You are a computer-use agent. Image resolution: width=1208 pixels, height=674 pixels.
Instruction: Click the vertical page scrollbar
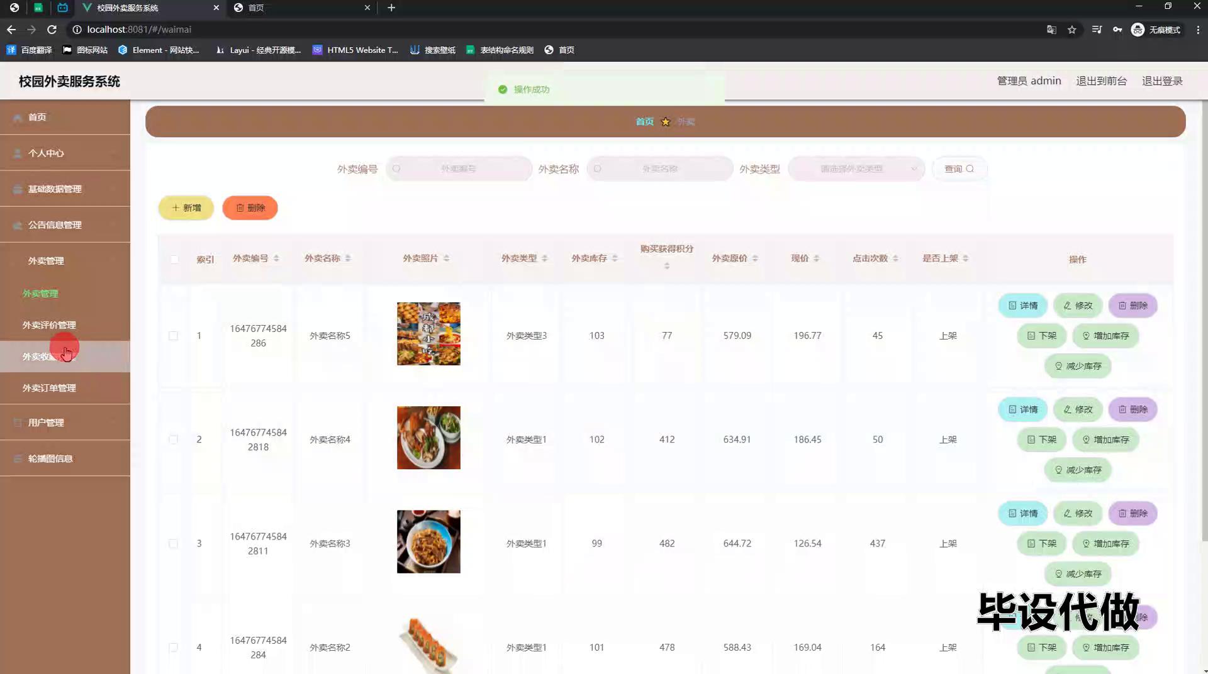tap(1203, 314)
